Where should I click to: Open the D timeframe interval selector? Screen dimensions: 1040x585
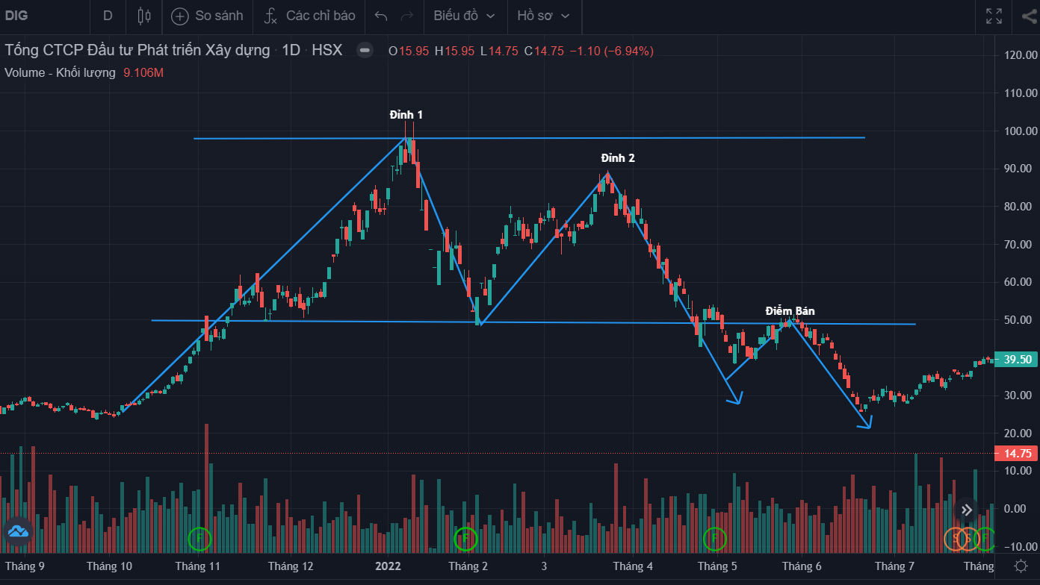[108, 16]
